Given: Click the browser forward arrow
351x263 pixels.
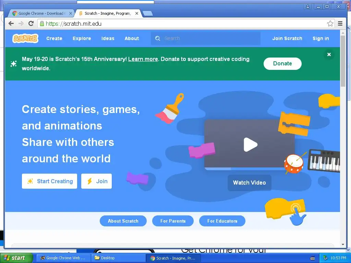Looking at the screenshot, I should [x=21, y=24].
